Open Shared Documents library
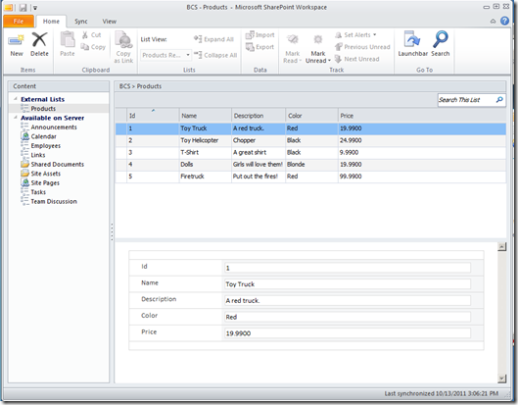This screenshot has width=518, height=405. pos(57,164)
